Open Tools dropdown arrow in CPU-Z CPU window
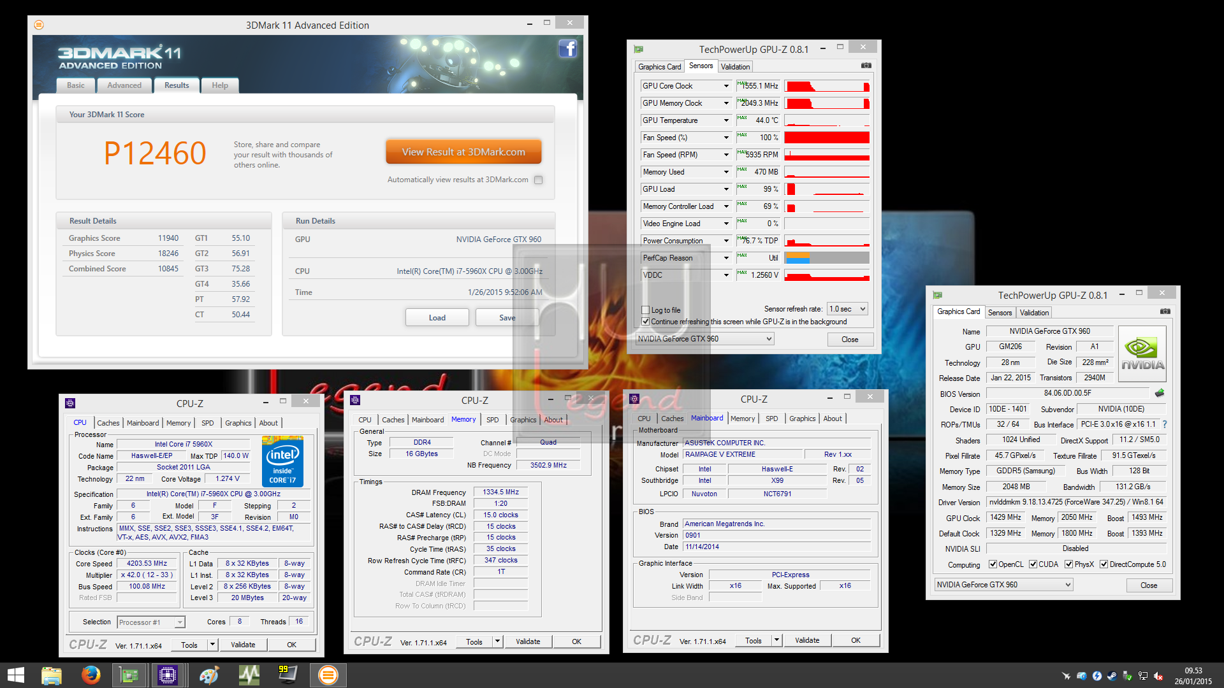Image resolution: width=1224 pixels, height=688 pixels. tap(212, 645)
